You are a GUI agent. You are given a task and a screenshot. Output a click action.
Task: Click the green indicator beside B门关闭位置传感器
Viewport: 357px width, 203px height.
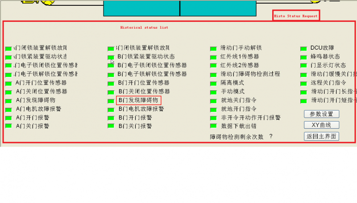click(x=111, y=93)
